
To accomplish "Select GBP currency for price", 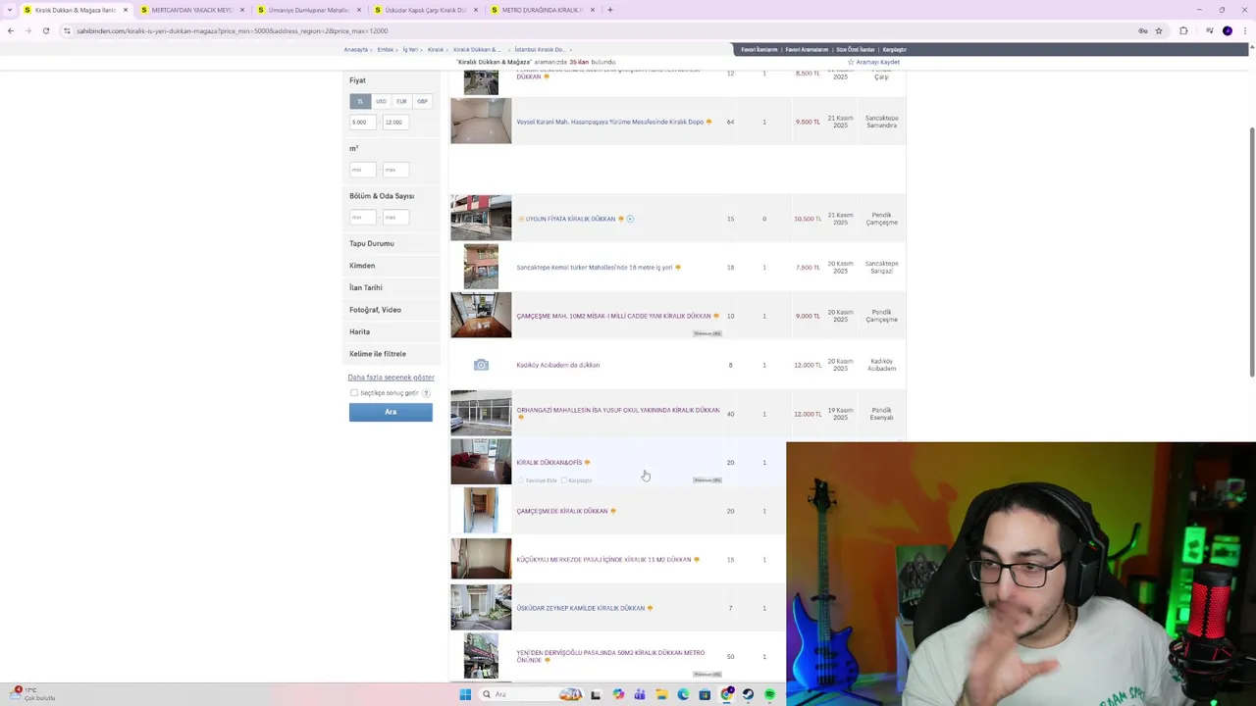I will (422, 101).
